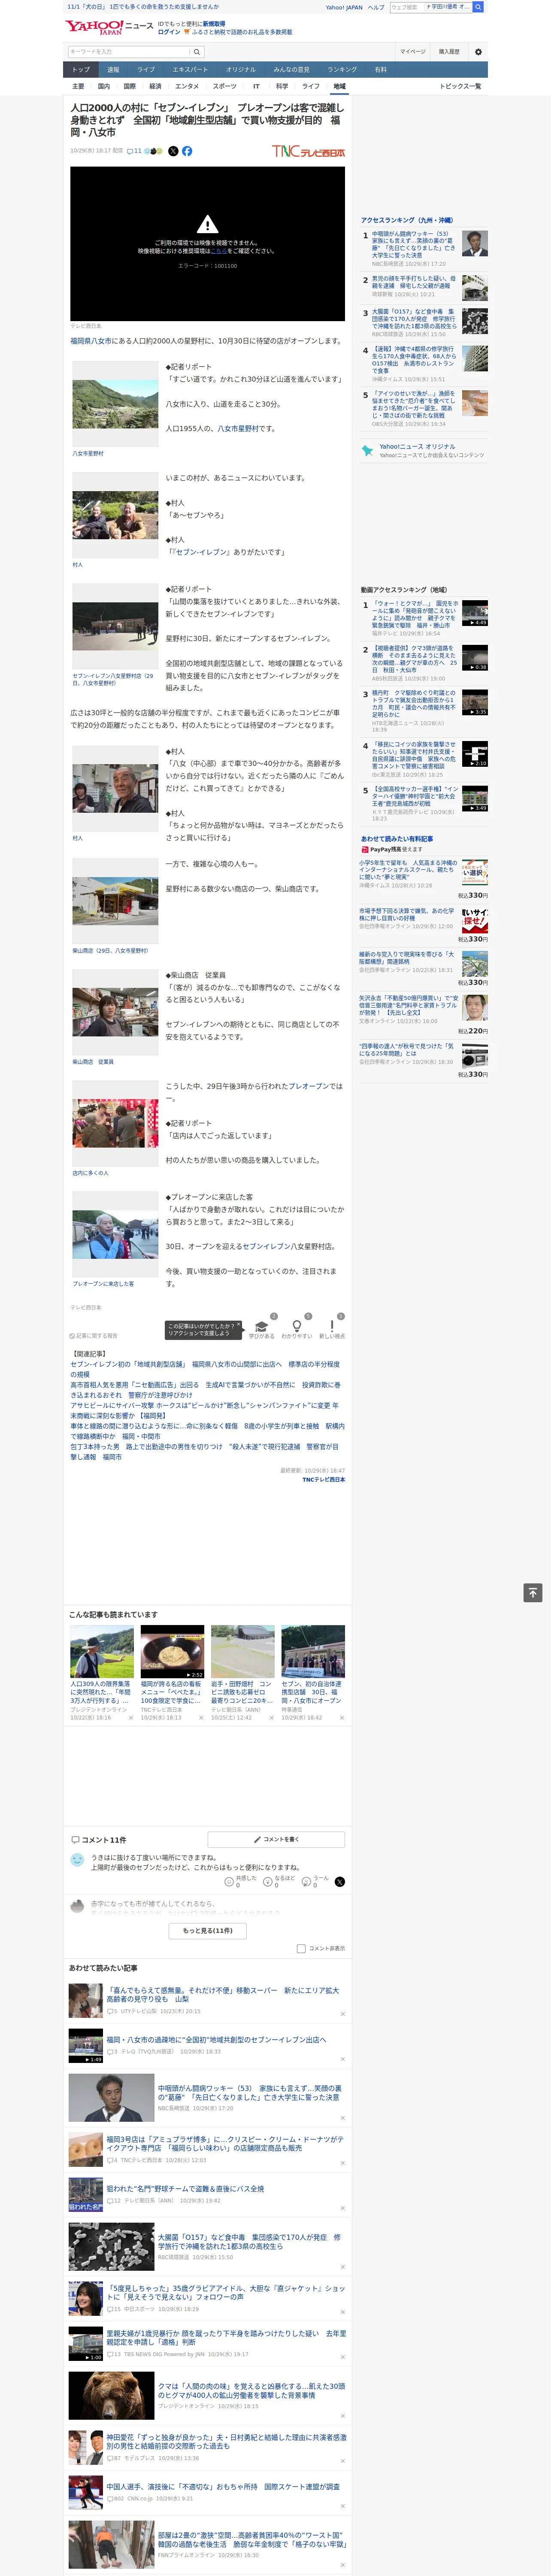Select the ライブ tab in main navigation
551x2576 pixels.
pos(146,70)
